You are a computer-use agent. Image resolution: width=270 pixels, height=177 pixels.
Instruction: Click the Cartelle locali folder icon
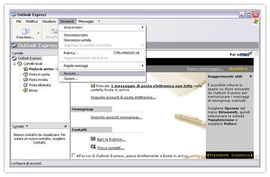[x=20, y=64]
